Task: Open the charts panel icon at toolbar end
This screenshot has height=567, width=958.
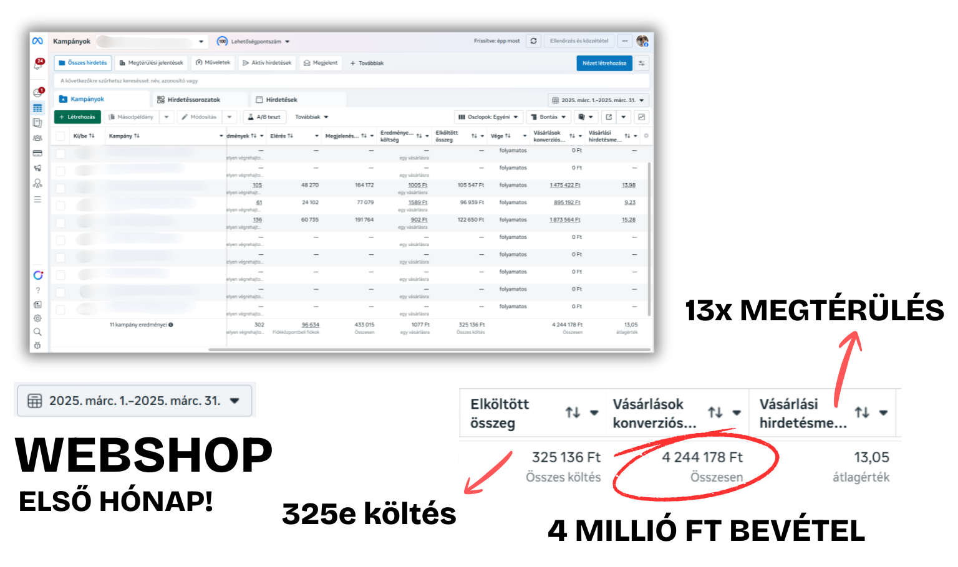Action: tap(641, 117)
